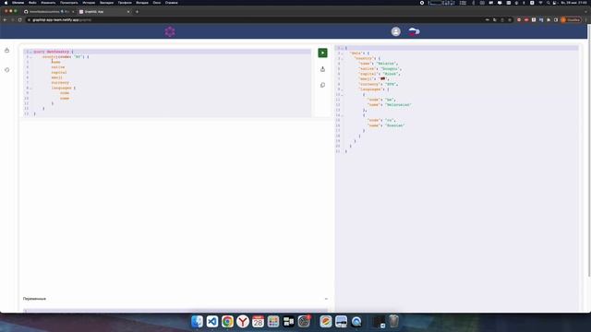The height and width of the screenshot is (332, 591).
Task: Switch language with the Russian flag icon
Action: pos(415,31)
